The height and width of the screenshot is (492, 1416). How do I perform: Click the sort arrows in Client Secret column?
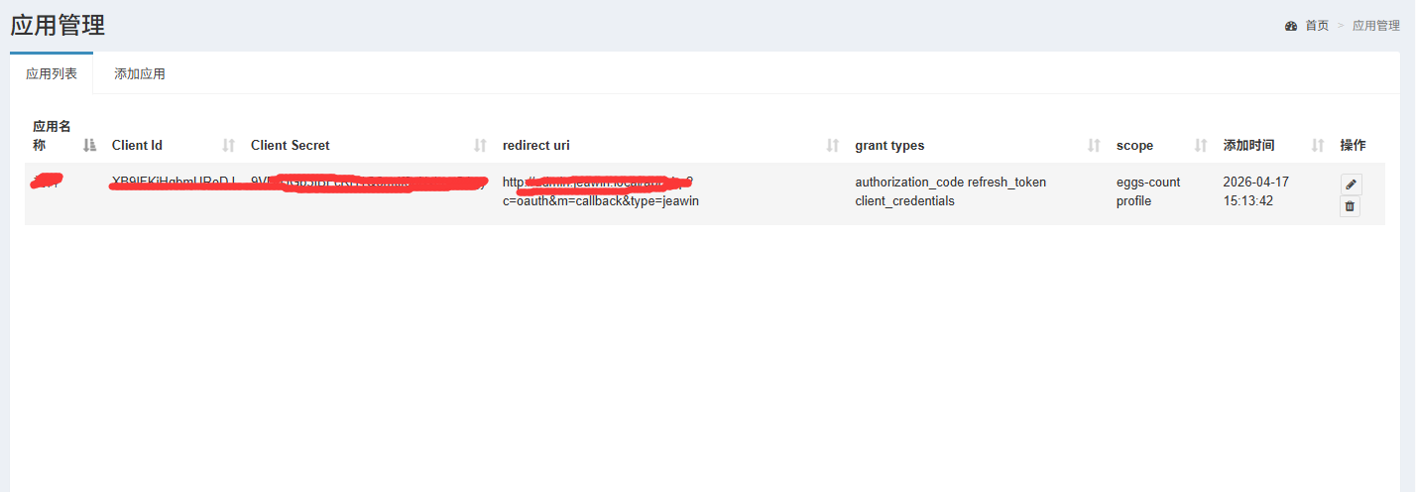coord(481,146)
